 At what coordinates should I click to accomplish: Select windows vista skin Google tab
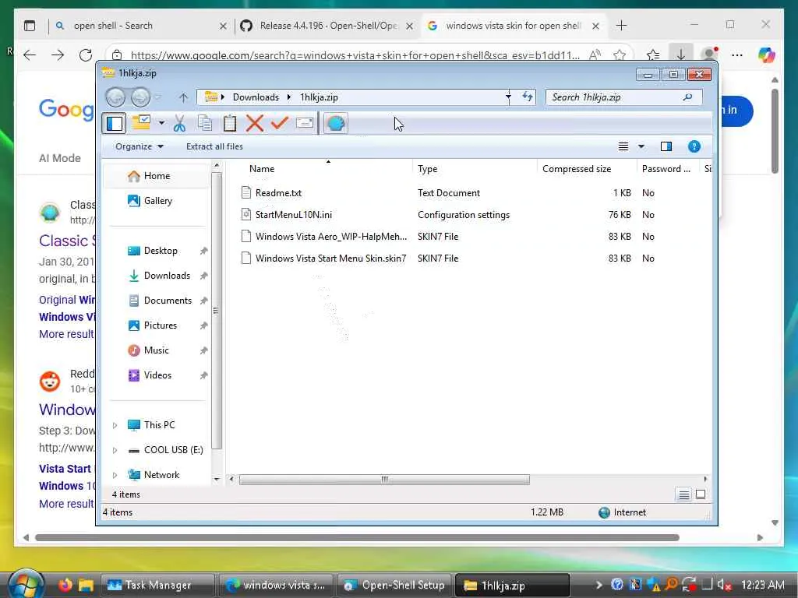pyautogui.click(x=514, y=26)
